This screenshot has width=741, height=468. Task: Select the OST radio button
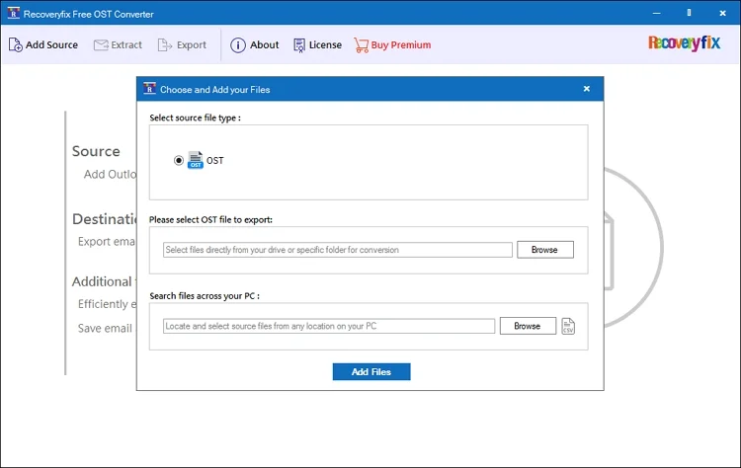click(x=179, y=161)
